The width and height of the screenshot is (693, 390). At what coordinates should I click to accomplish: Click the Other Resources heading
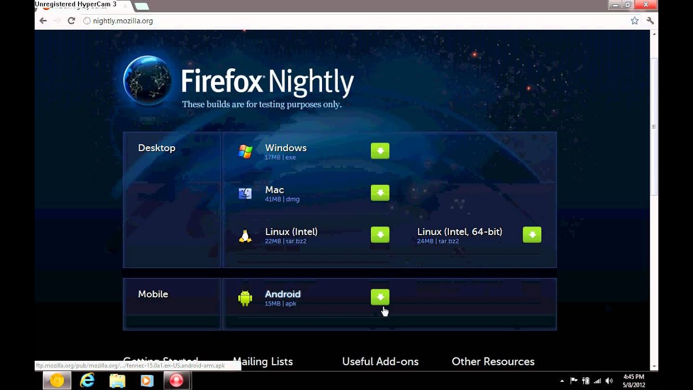point(493,361)
